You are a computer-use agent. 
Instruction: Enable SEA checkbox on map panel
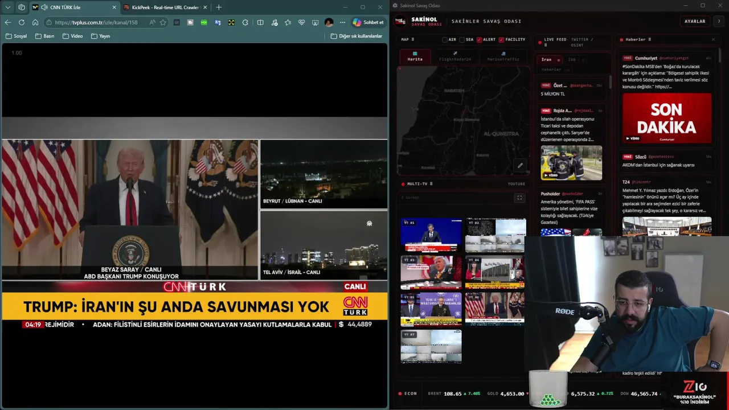click(x=462, y=40)
